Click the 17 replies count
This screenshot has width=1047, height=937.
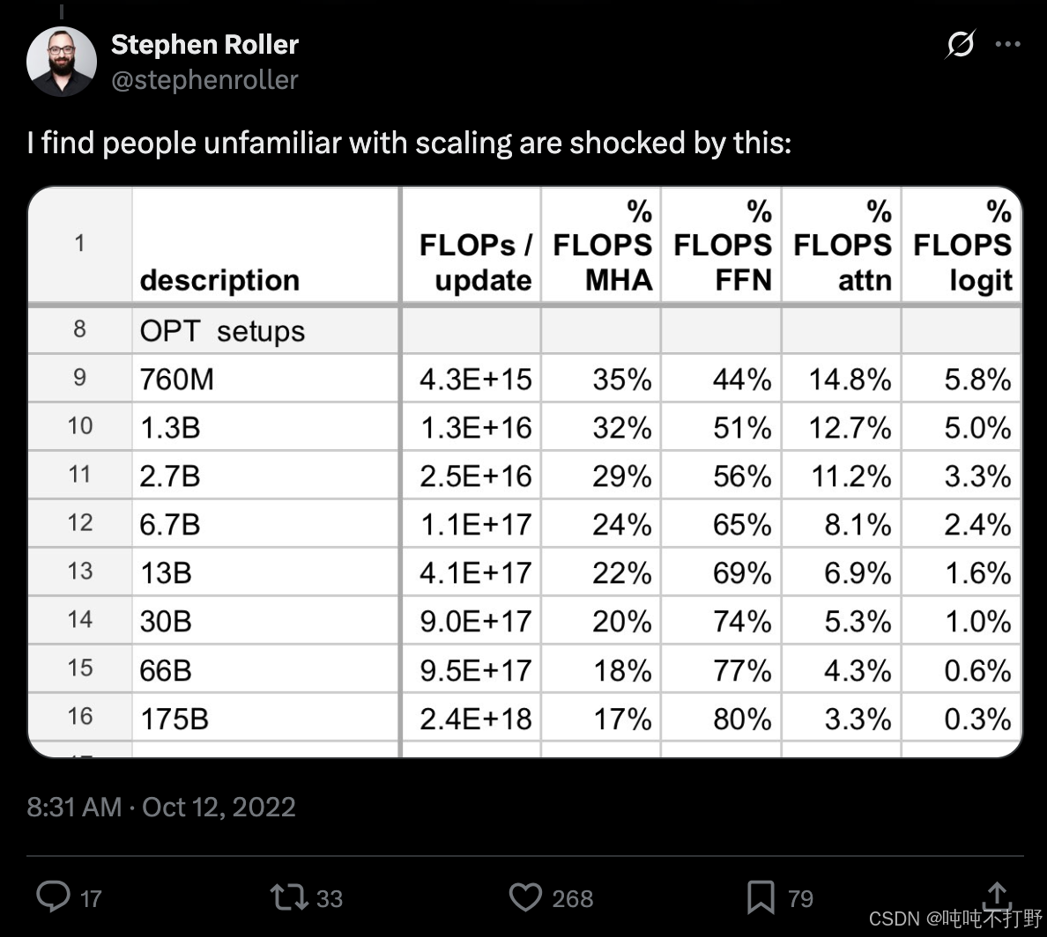91,898
